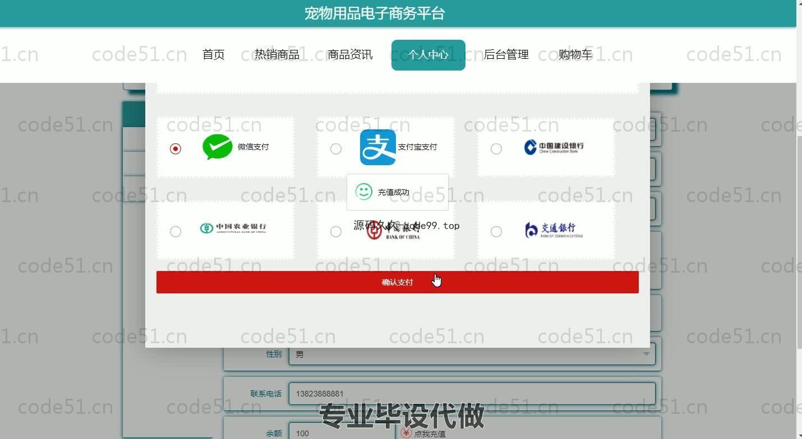The height and width of the screenshot is (439, 802).
Task: Choose China Construction Bank radio option
Action: coord(496,148)
